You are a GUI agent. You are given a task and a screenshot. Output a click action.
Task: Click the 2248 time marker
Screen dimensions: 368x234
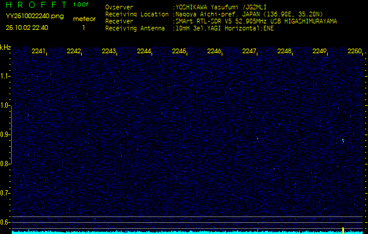pos(284,51)
